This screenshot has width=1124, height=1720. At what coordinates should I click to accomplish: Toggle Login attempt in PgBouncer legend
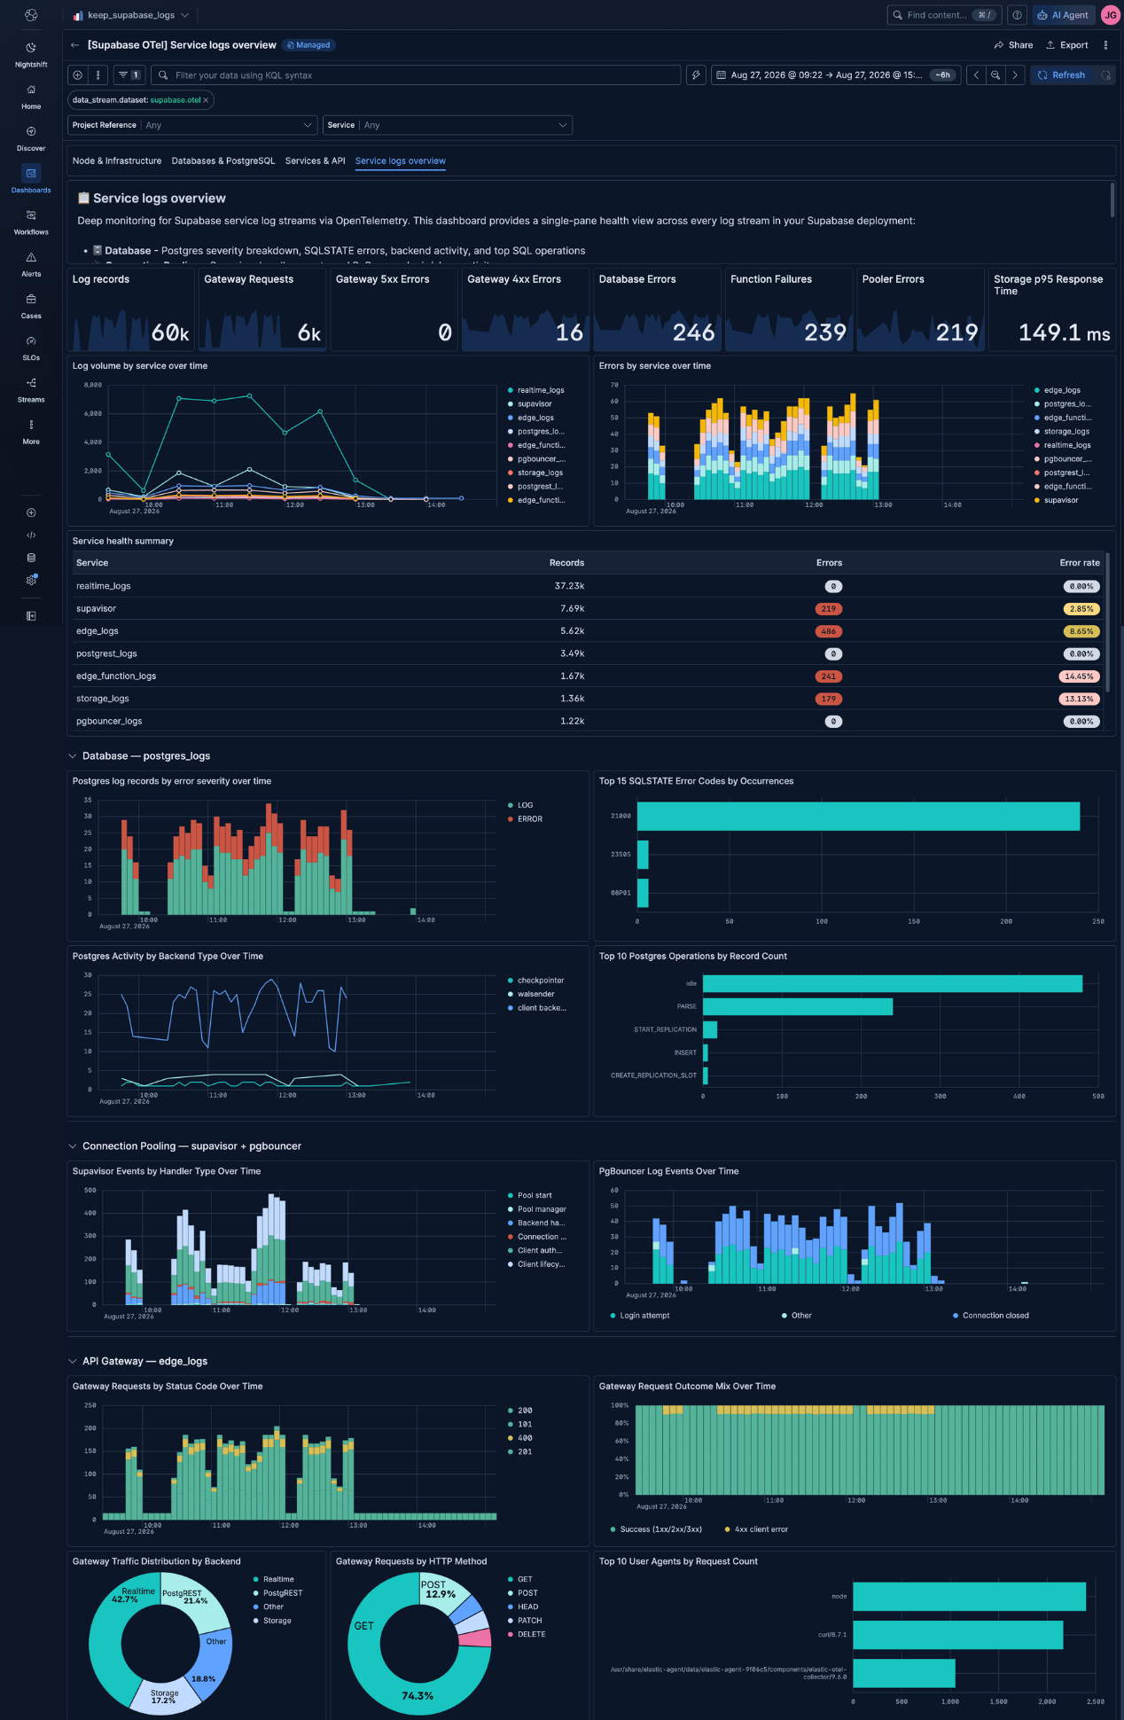[x=644, y=1316]
